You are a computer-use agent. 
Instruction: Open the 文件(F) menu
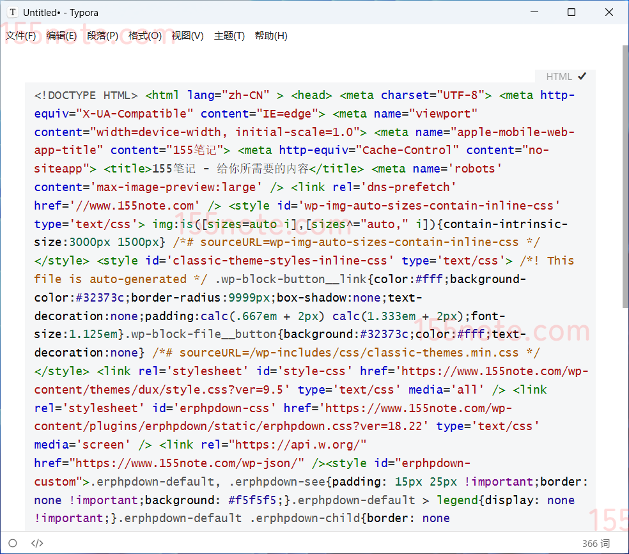[20, 36]
